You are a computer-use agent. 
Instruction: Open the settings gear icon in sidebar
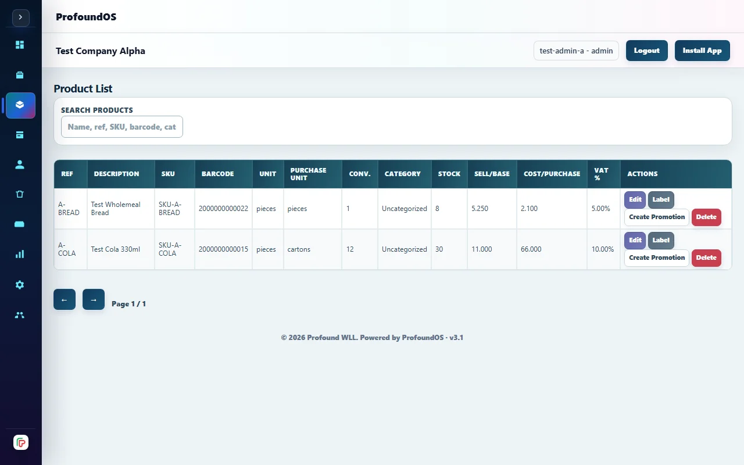point(20,285)
